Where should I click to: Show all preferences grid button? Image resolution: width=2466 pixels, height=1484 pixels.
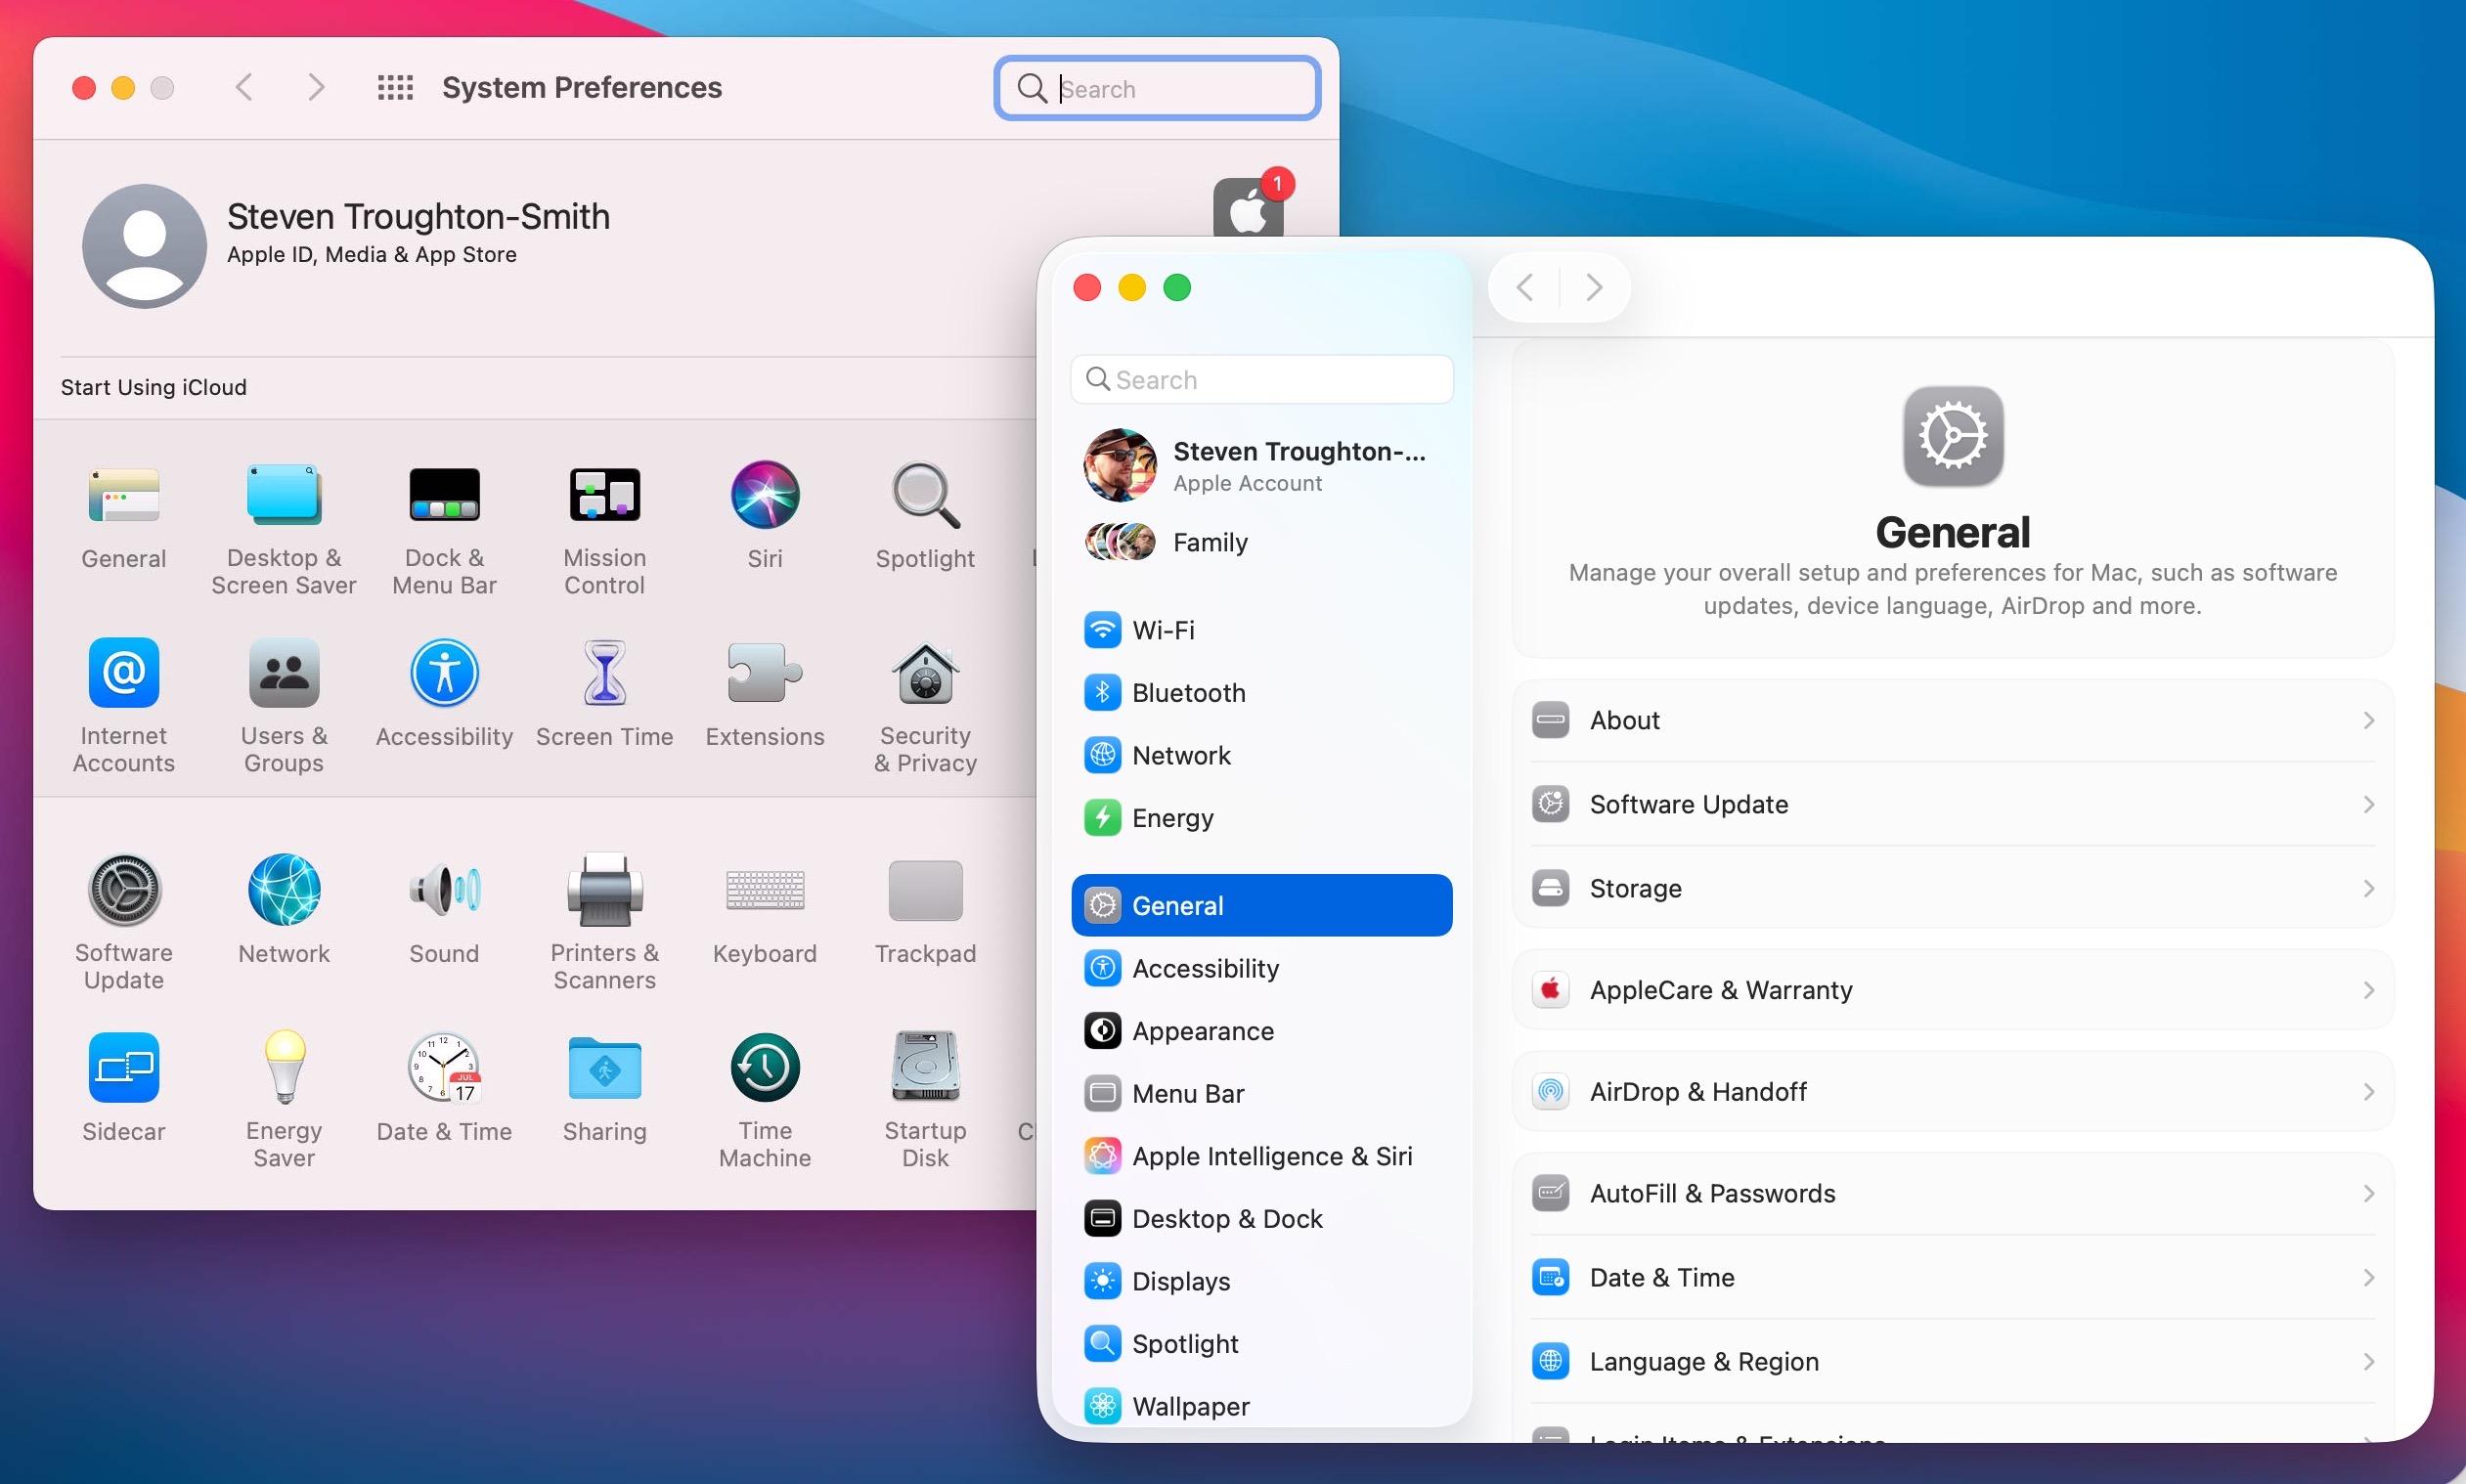coord(395,88)
